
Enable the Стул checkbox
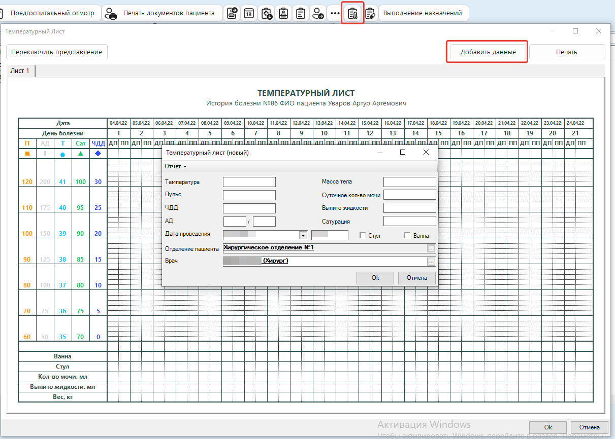[x=363, y=235]
